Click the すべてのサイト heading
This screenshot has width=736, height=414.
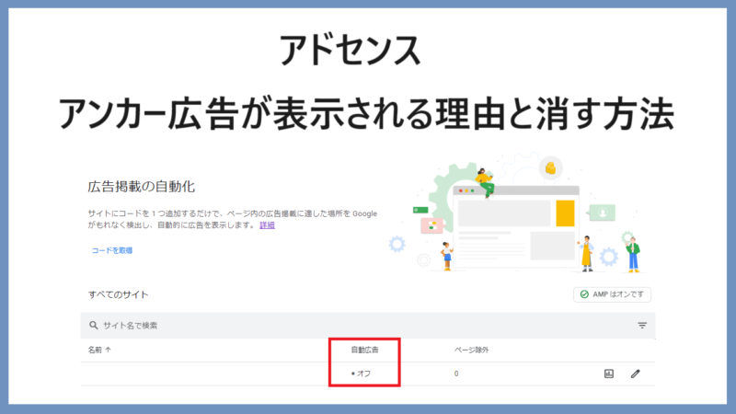click(119, 294)
